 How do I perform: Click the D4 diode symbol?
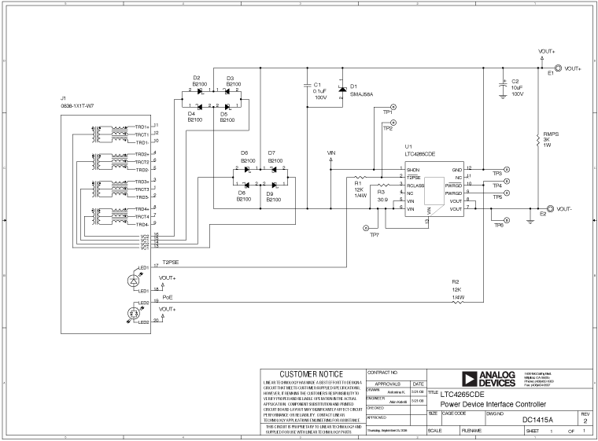(x=198, y=107)
